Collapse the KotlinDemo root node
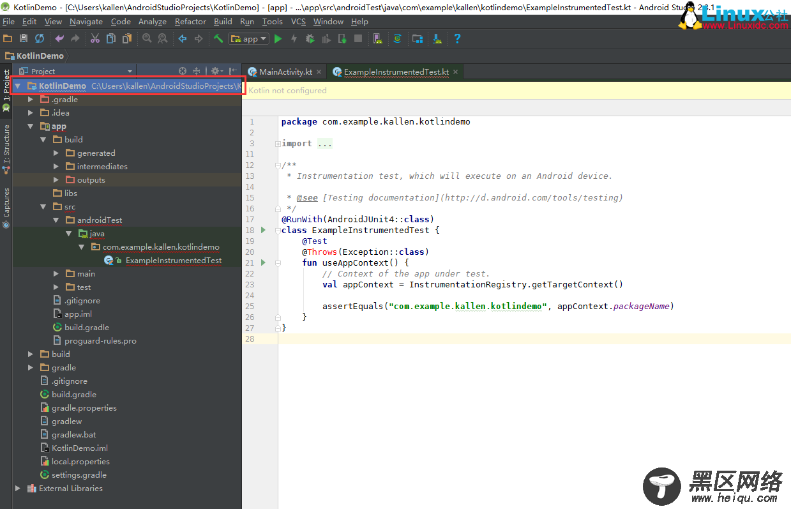 point(18,86)
